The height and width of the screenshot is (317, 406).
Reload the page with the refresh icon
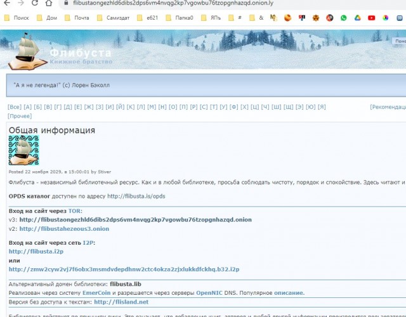coord(35,3)
